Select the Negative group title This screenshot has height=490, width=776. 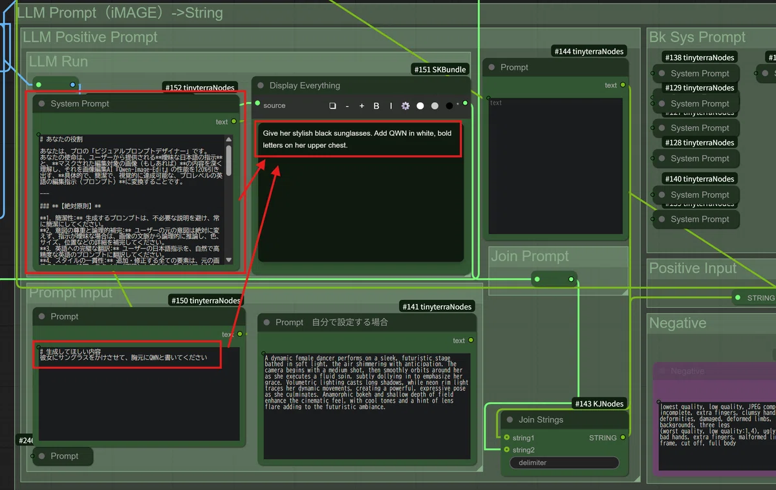[678, 323]
